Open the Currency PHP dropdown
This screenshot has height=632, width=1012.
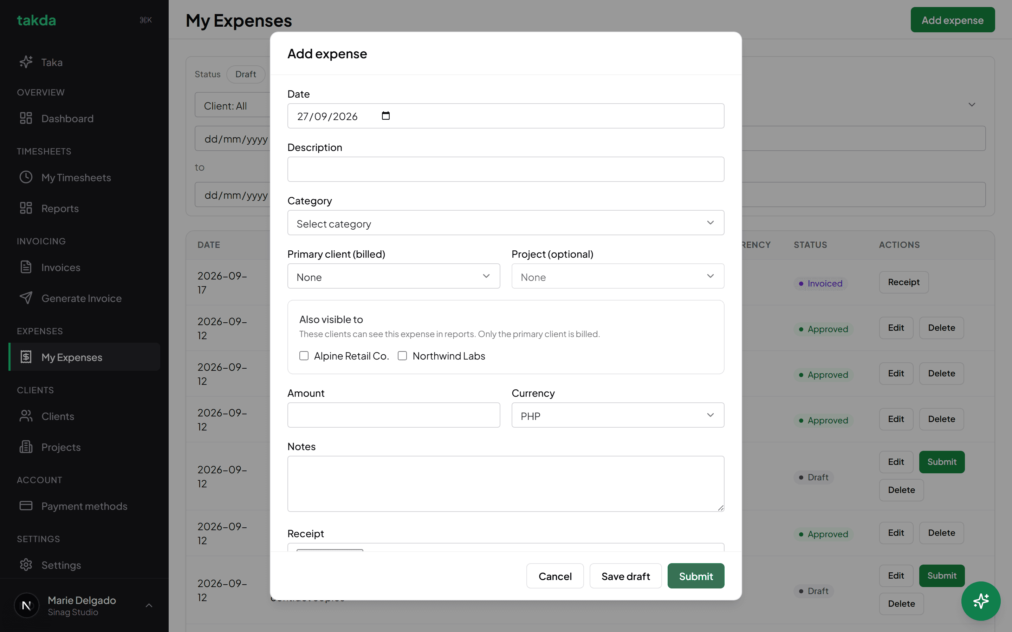click(x=618, y=415)
